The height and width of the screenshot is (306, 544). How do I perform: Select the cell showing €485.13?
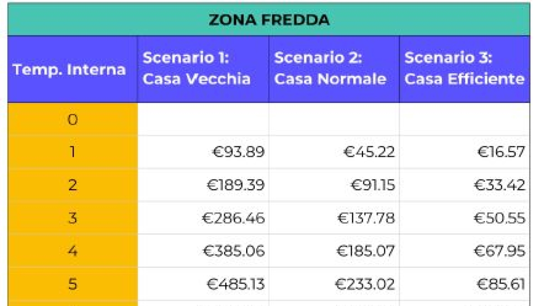[x=236, y=284]
